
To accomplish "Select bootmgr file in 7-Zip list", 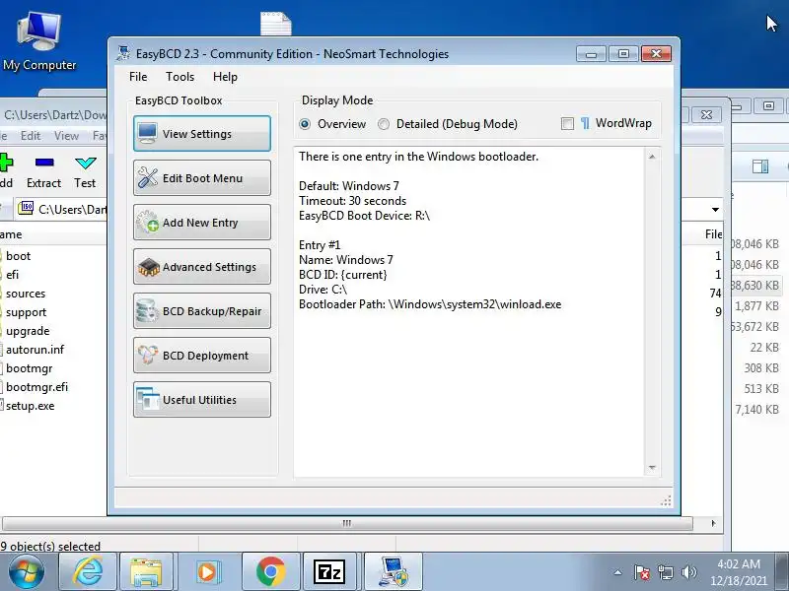I will (30, 368).
